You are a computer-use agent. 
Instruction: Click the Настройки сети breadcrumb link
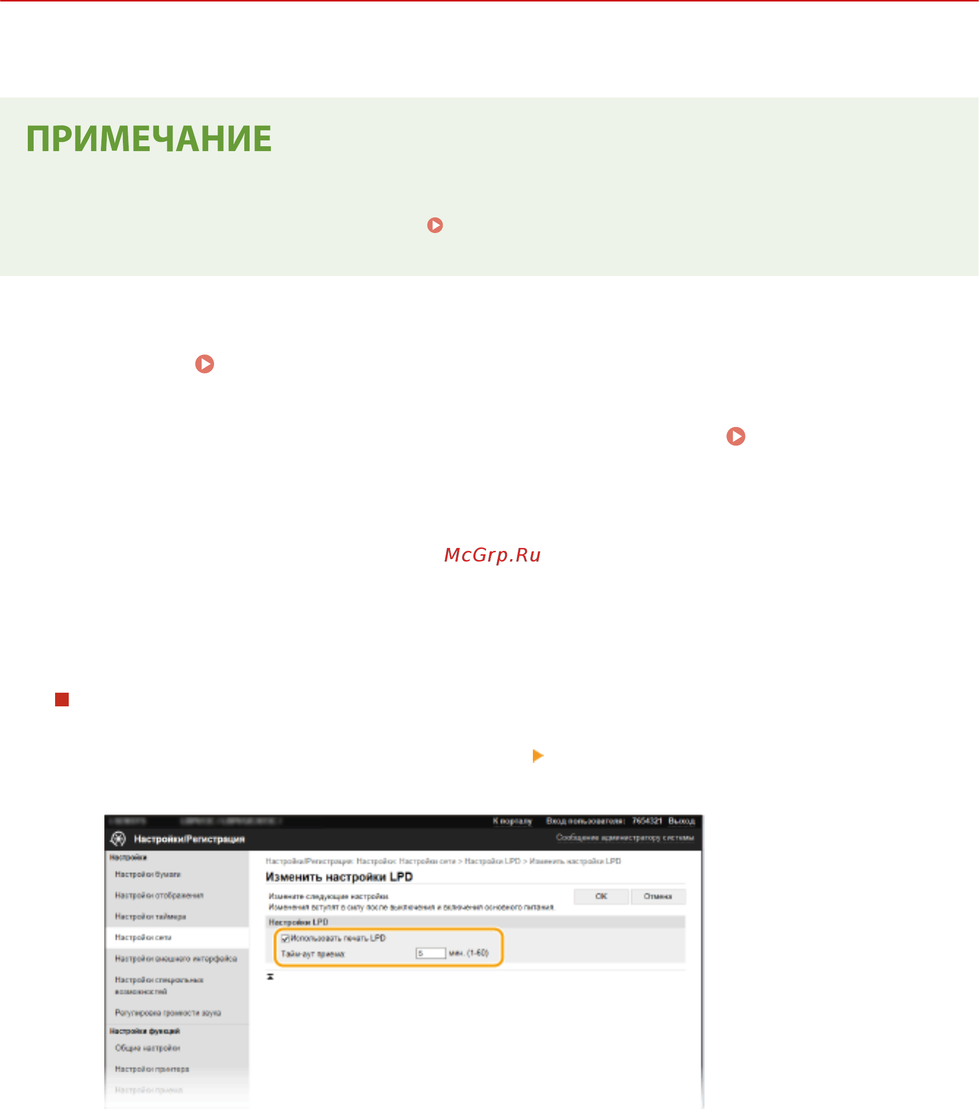click(427, 861)
